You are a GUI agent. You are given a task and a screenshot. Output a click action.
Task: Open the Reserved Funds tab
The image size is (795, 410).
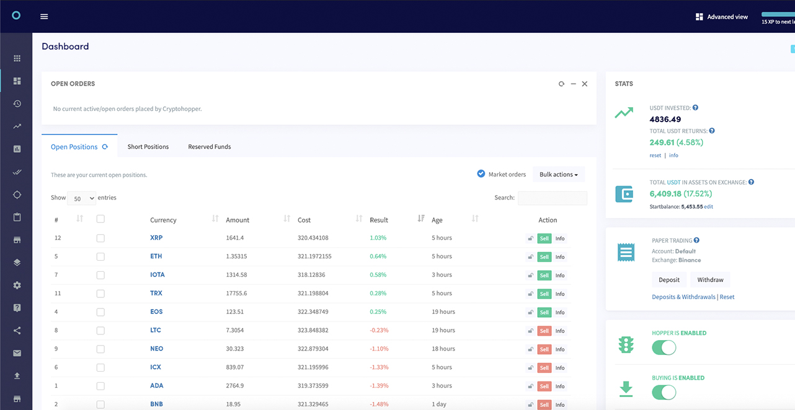209,146
